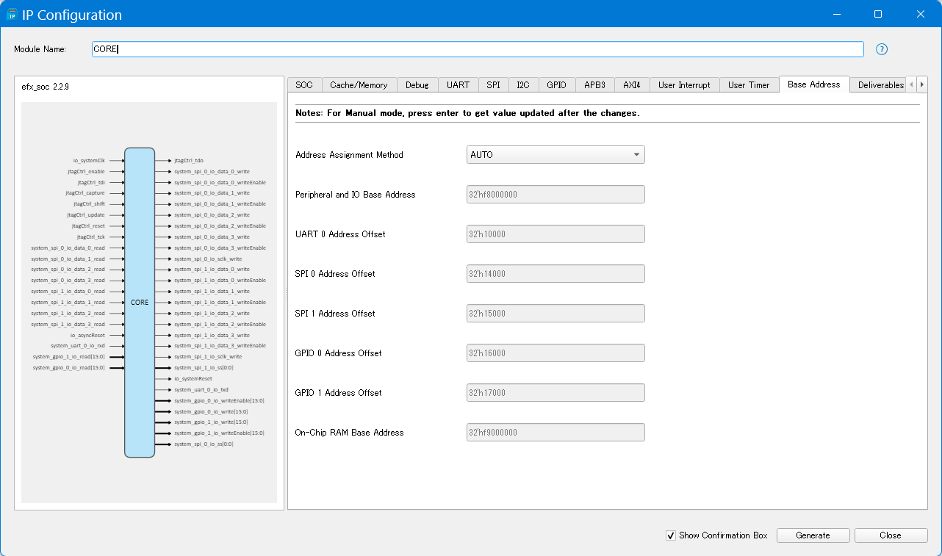Click the CORE block in diagram

(140, 302)
